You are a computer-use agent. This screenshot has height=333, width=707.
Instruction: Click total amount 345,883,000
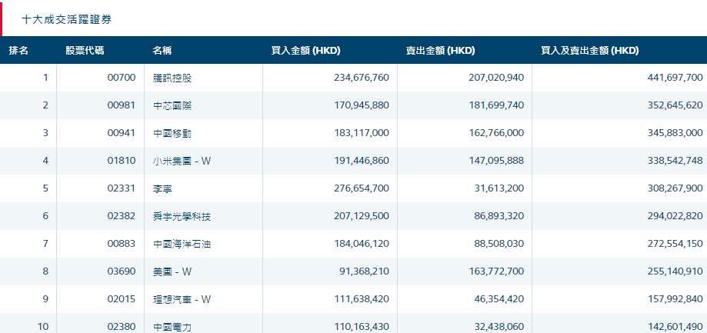click(x=675, y=133)
